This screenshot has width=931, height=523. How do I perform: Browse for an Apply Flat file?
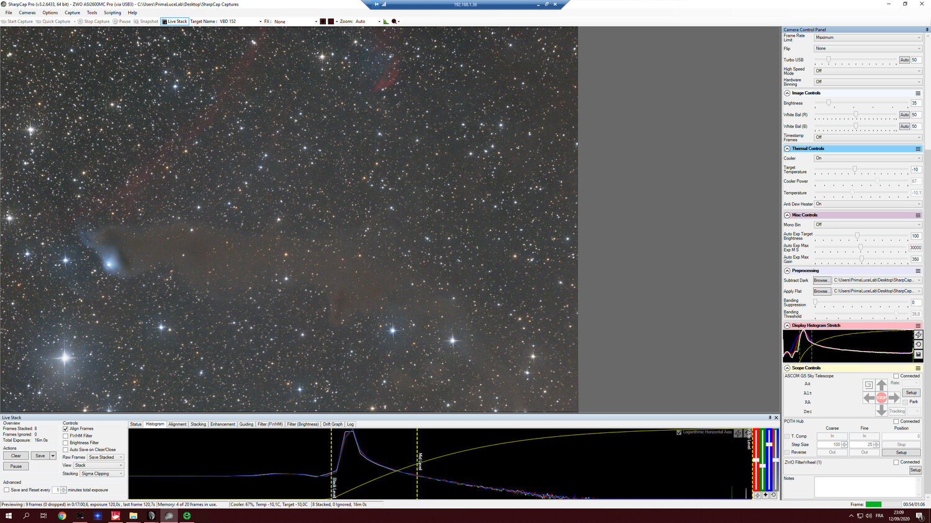click(x=822, y=292)
